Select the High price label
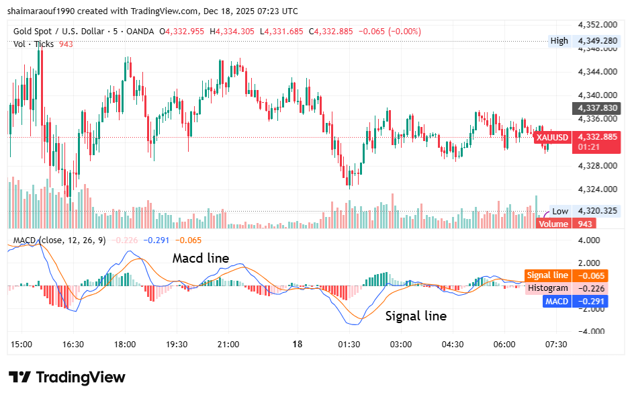The width and height of the screenshot is (632, 399). [x=559, y=41]
